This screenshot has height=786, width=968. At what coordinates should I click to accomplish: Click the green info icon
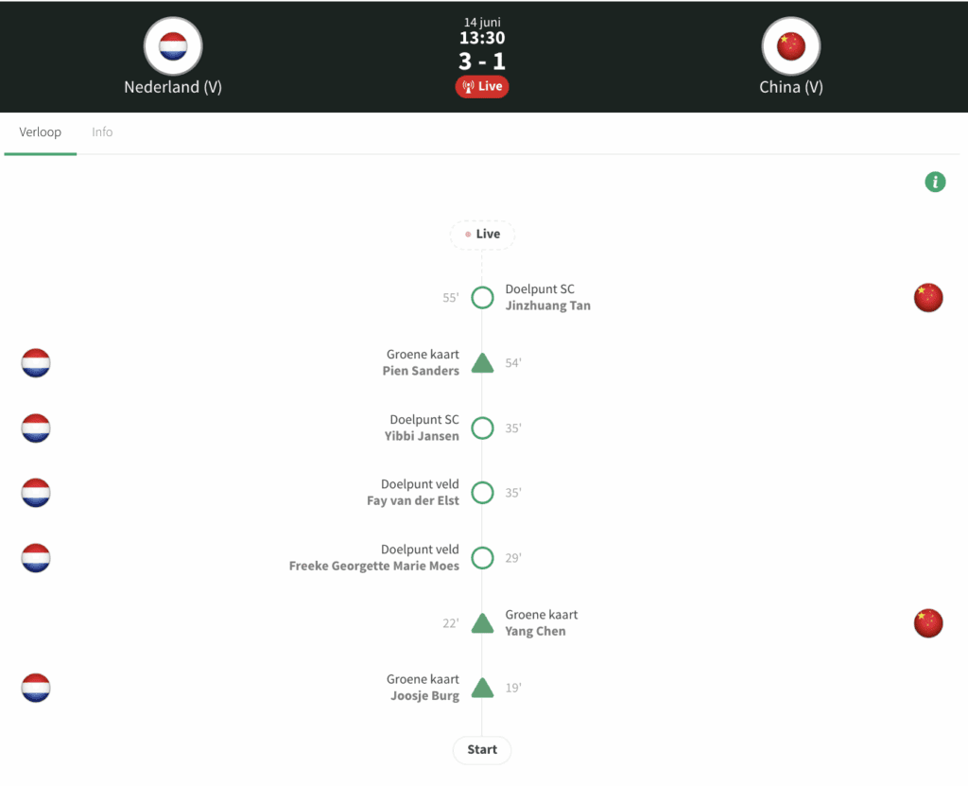(x=935, y=182)
